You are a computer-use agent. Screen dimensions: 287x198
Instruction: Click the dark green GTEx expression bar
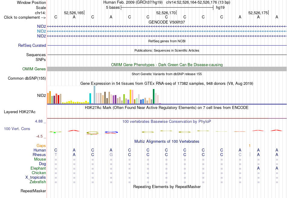point(153,96)
